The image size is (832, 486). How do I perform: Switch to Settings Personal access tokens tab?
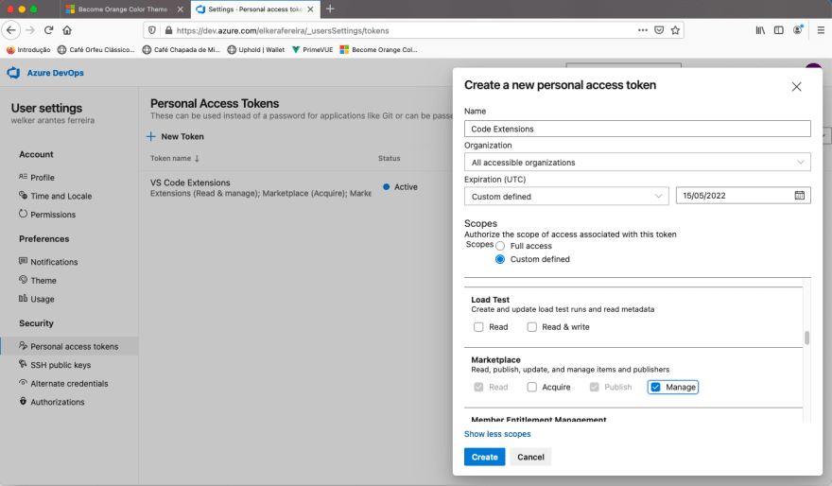(255, 9)
